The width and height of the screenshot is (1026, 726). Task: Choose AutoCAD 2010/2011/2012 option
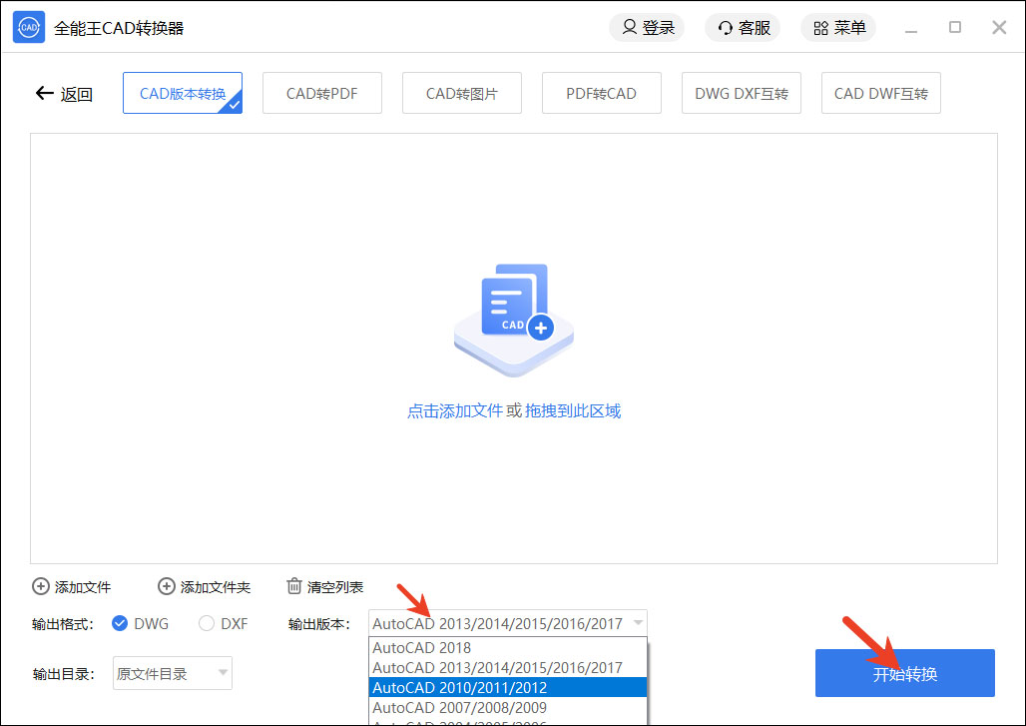pyautogui.click(x=508, y=687)
